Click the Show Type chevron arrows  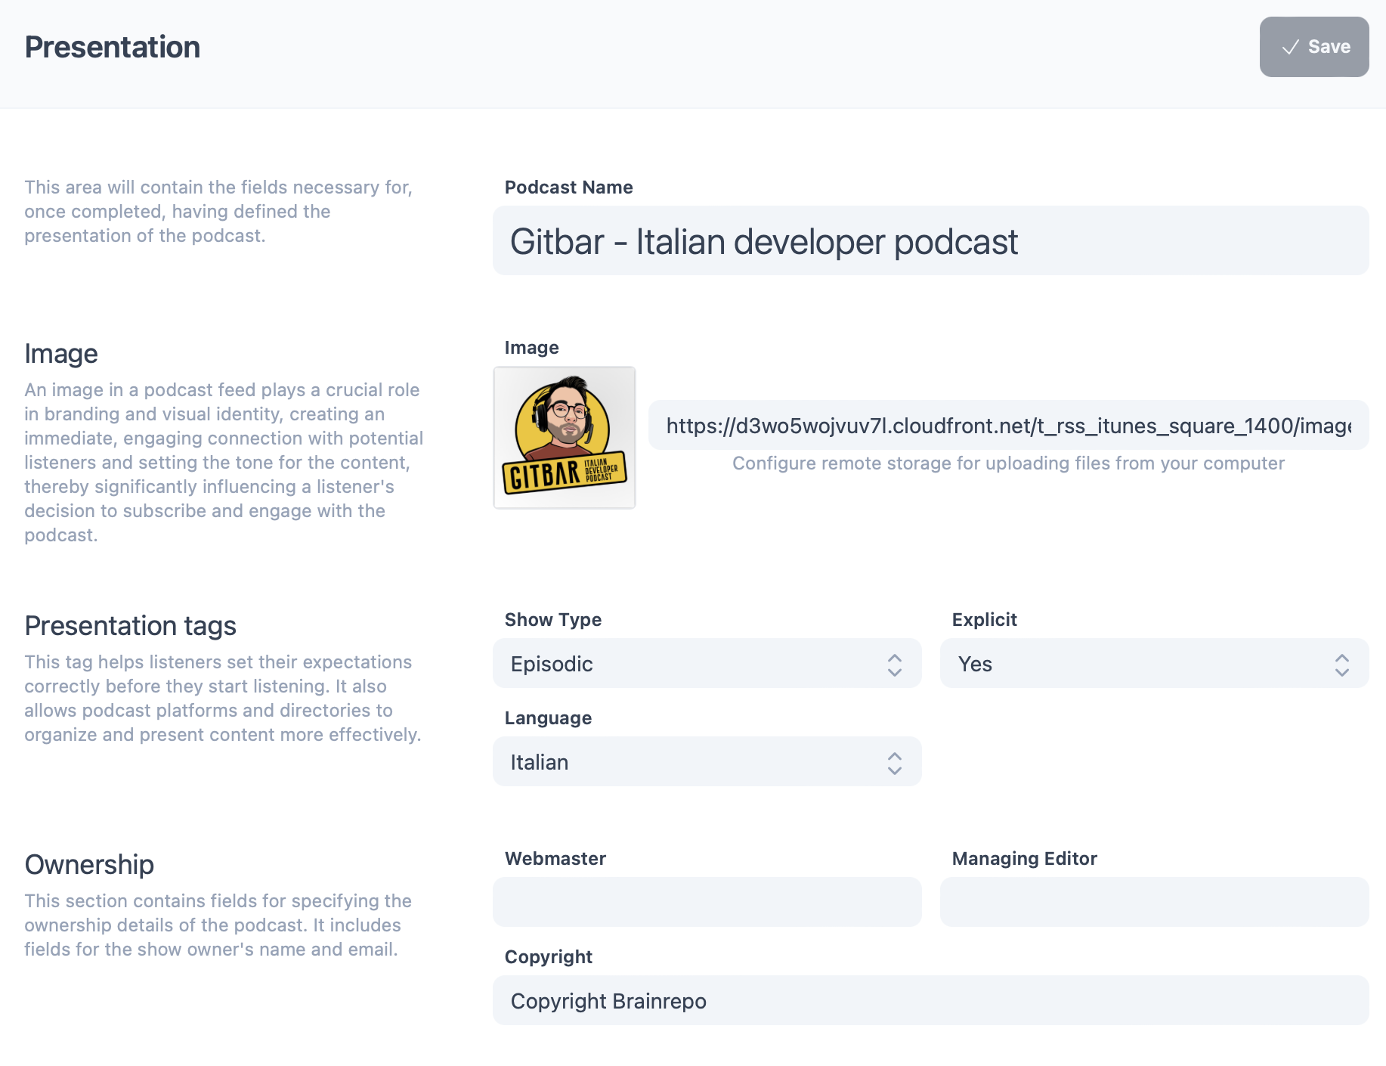[x=895, y=665]
